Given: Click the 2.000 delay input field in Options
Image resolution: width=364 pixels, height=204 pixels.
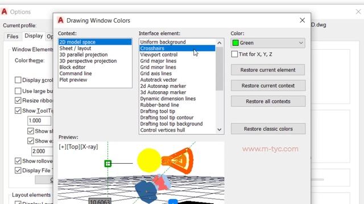Looking at the screenshot, I should pyautogui.click(x=42, y=151).
